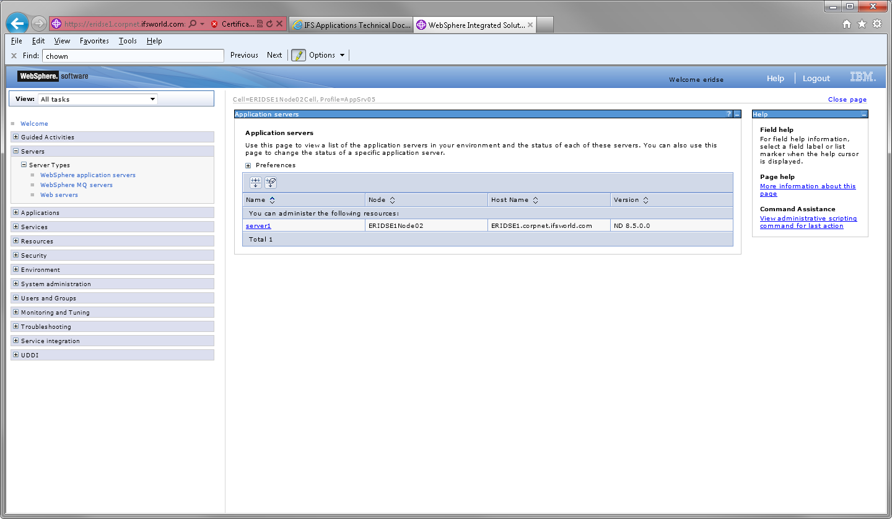Click the Logout link
The height and width of the screenshot is (519, 892).
pyautogui.click(x=816, y=79)
